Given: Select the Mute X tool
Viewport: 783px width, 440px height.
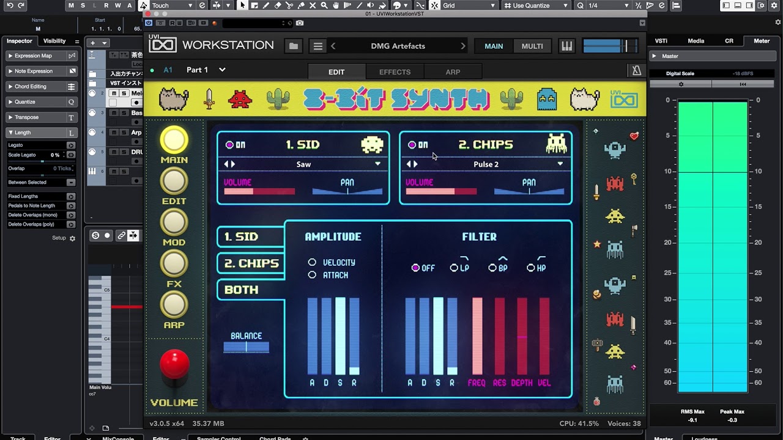Looking at the screenshot, I should coord(313,5).
